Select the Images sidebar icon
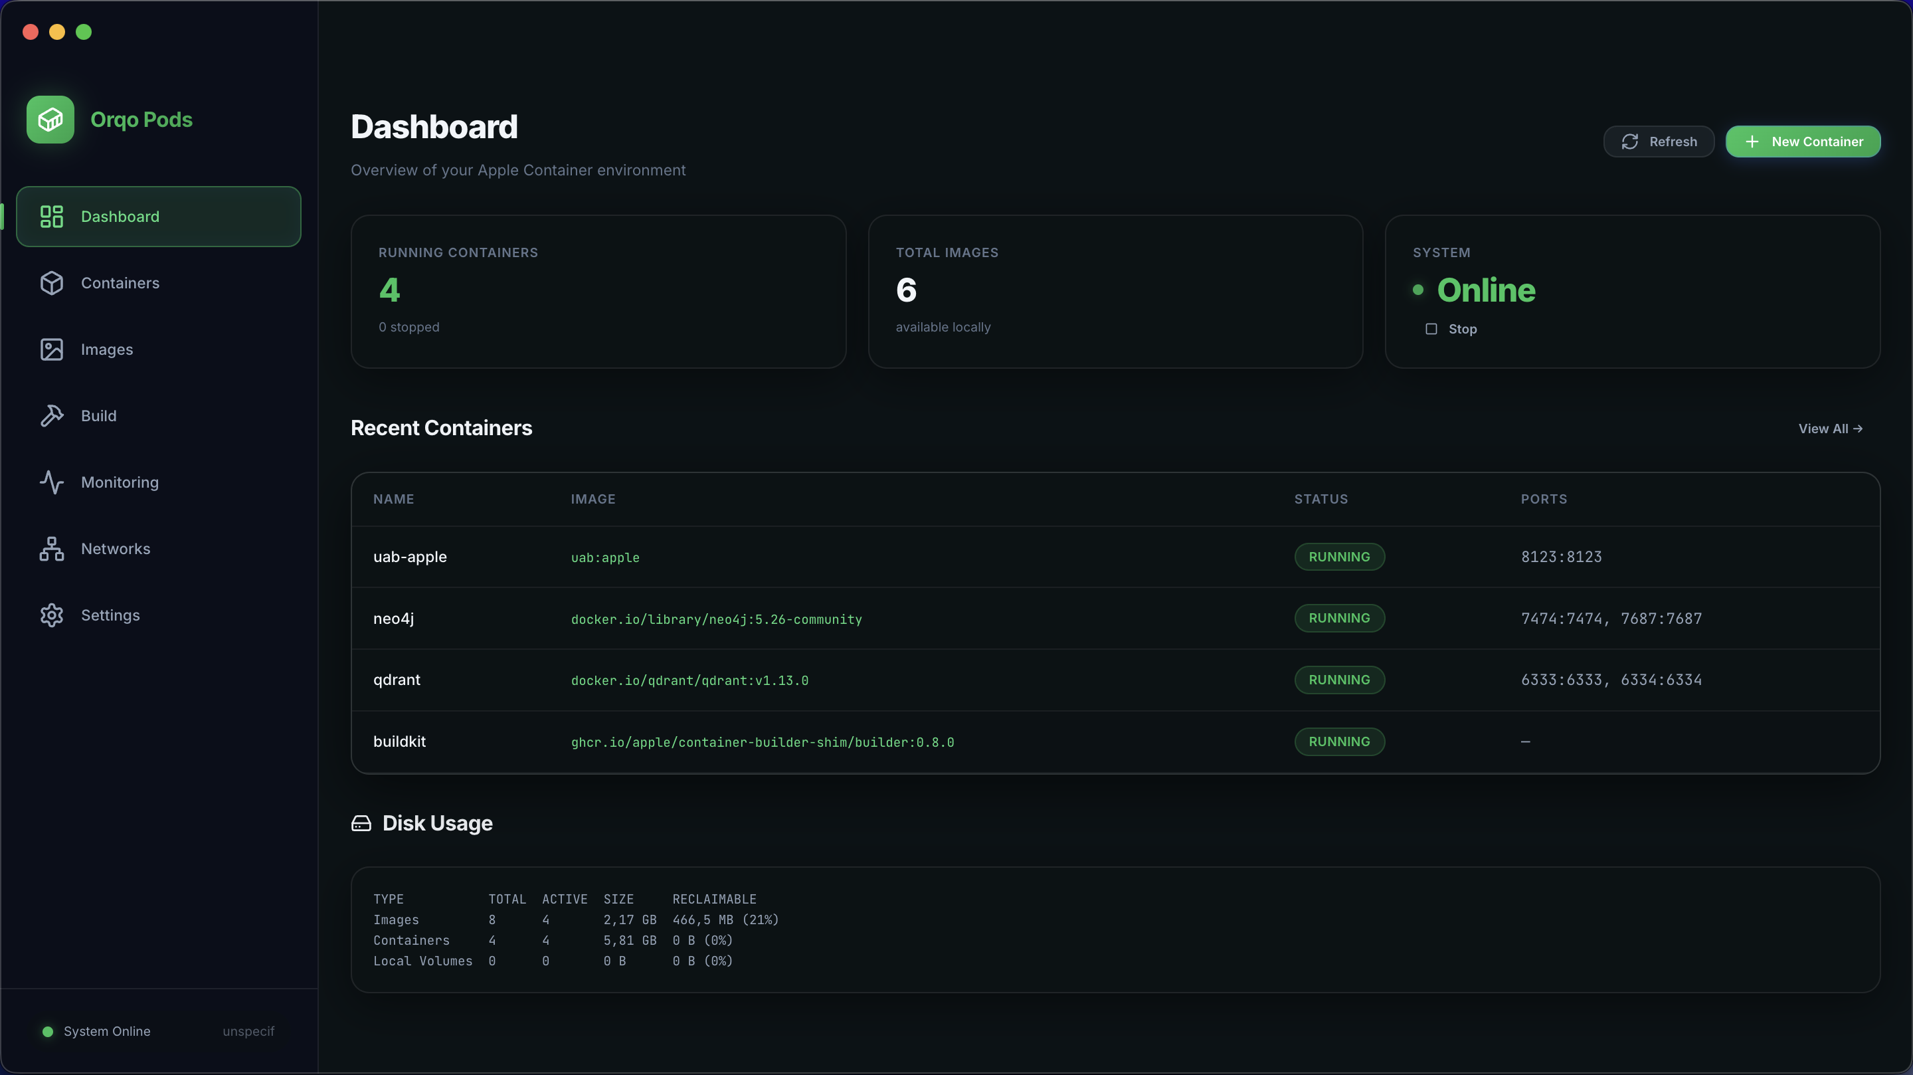 (51, 349)
